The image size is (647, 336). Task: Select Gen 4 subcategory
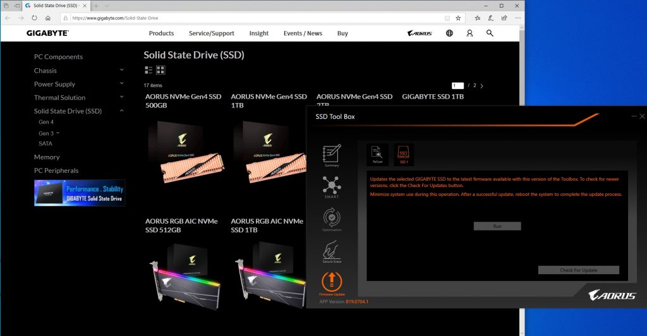point(45,122)
